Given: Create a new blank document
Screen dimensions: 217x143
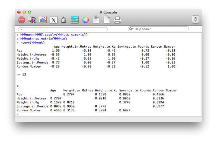Looking at the screenshot, I should coord(107,19).
